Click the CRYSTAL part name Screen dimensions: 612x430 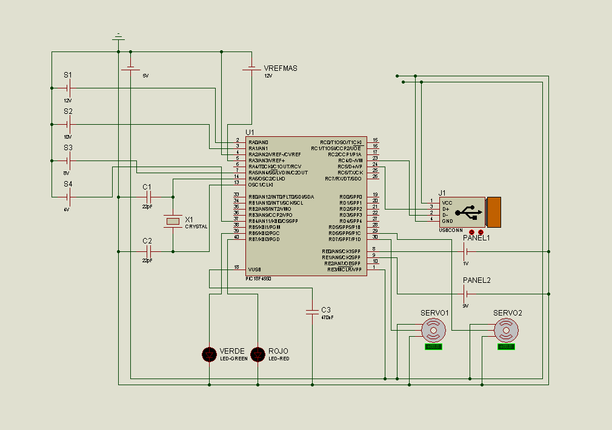[196, 227]
